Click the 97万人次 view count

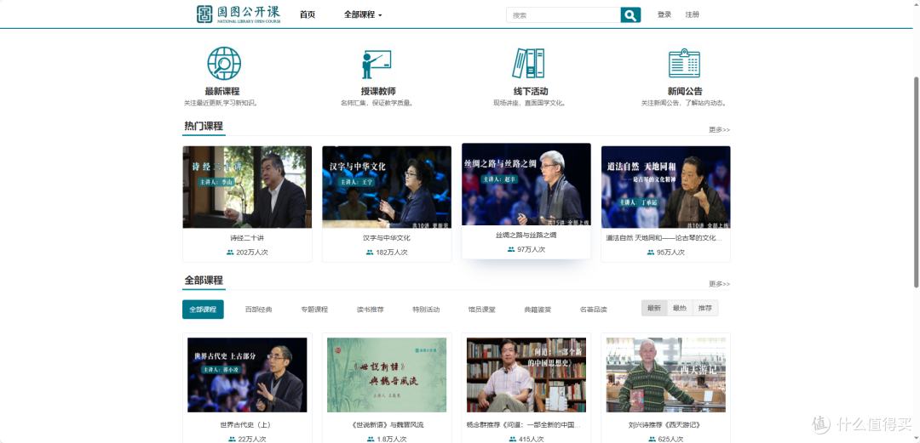click(531, 249)
